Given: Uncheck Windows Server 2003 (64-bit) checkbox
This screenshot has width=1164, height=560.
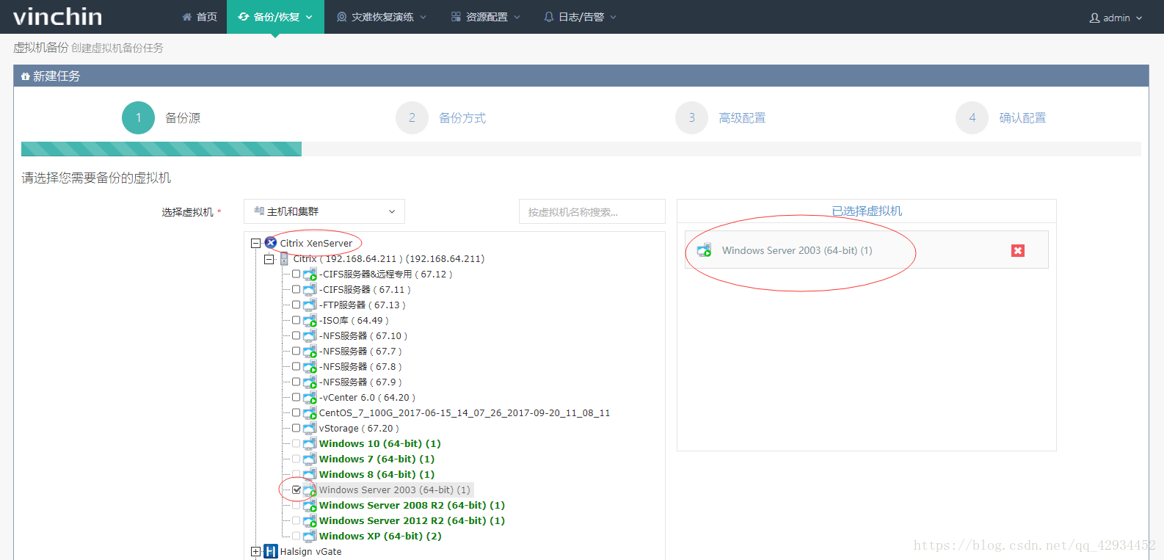Looking at the screenshot, I should coord(297,490).
